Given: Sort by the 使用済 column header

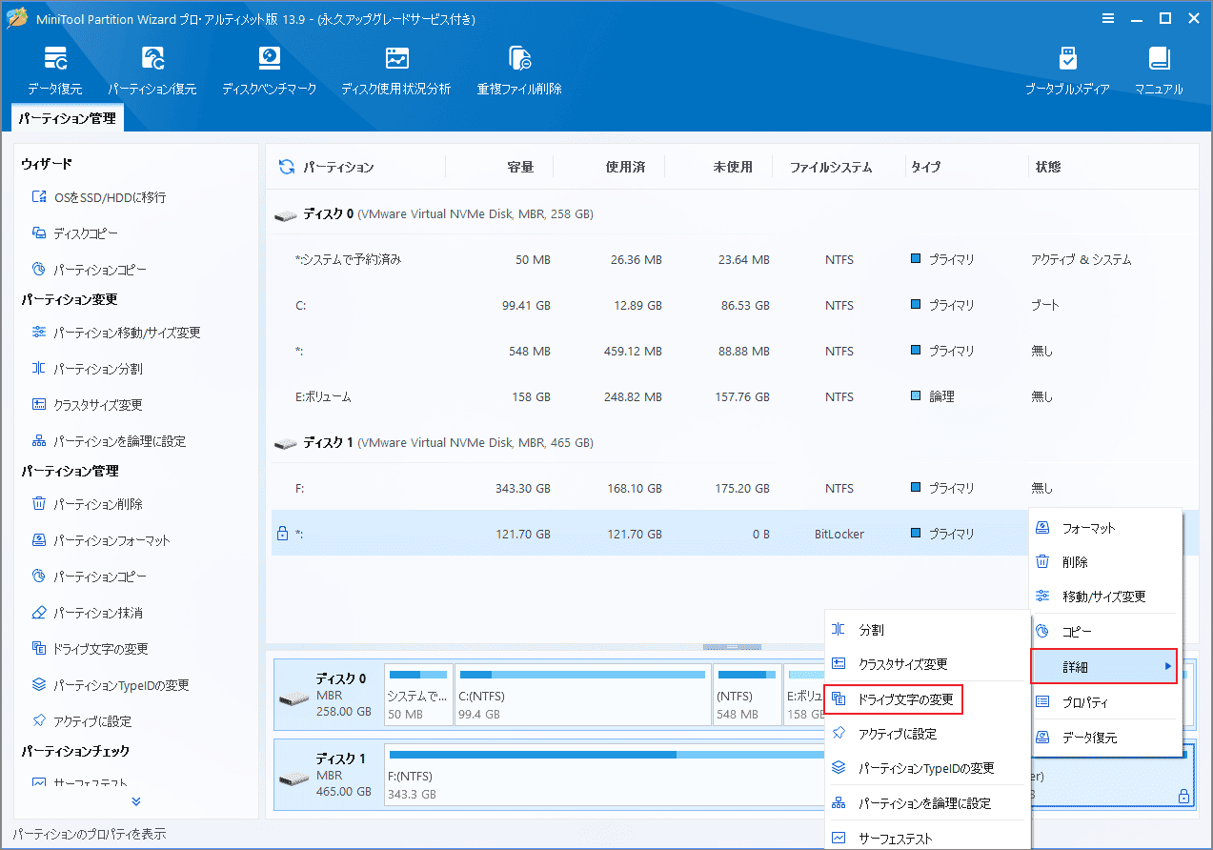Looking at the screenshot, I should coord(625,167).
